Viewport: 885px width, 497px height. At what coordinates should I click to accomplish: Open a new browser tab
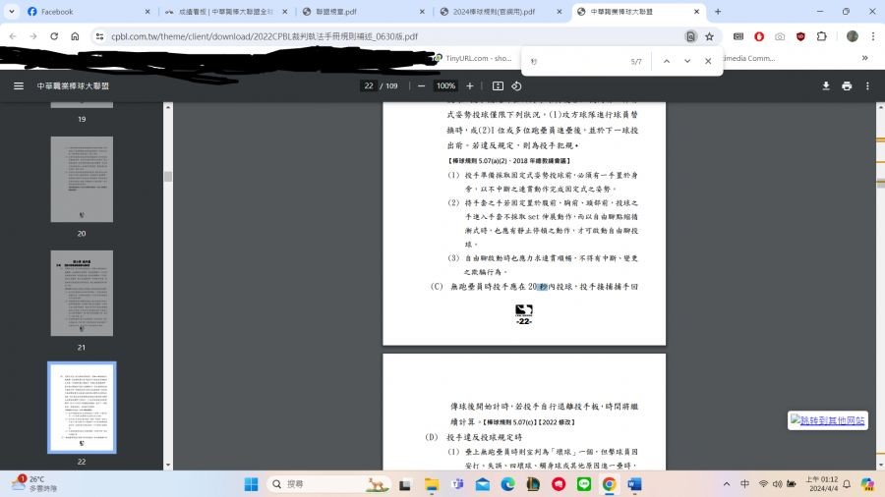(718, 11)
